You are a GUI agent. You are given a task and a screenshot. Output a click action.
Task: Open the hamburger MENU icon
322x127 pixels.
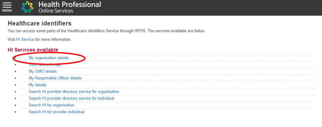click(x=7, y=7)
